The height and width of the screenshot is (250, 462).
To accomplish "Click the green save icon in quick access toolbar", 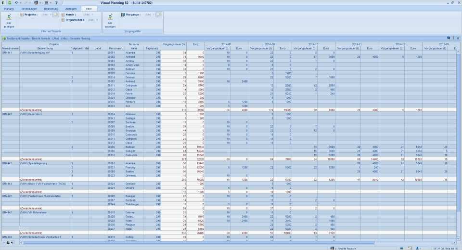I will [10, 3].
